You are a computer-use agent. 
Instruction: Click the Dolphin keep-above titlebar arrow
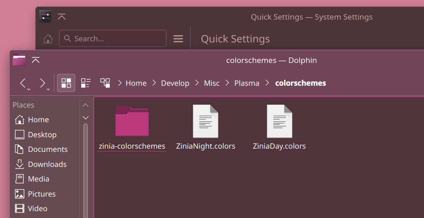[x=36, y=60]
